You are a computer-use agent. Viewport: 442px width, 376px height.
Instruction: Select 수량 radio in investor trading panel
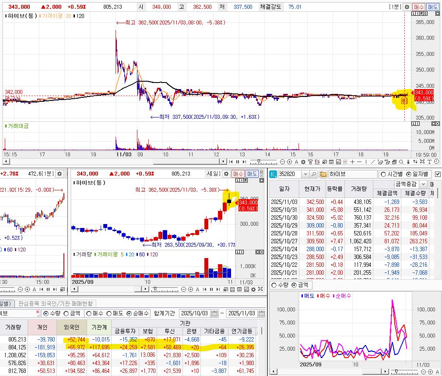click(x=46, y=313)
